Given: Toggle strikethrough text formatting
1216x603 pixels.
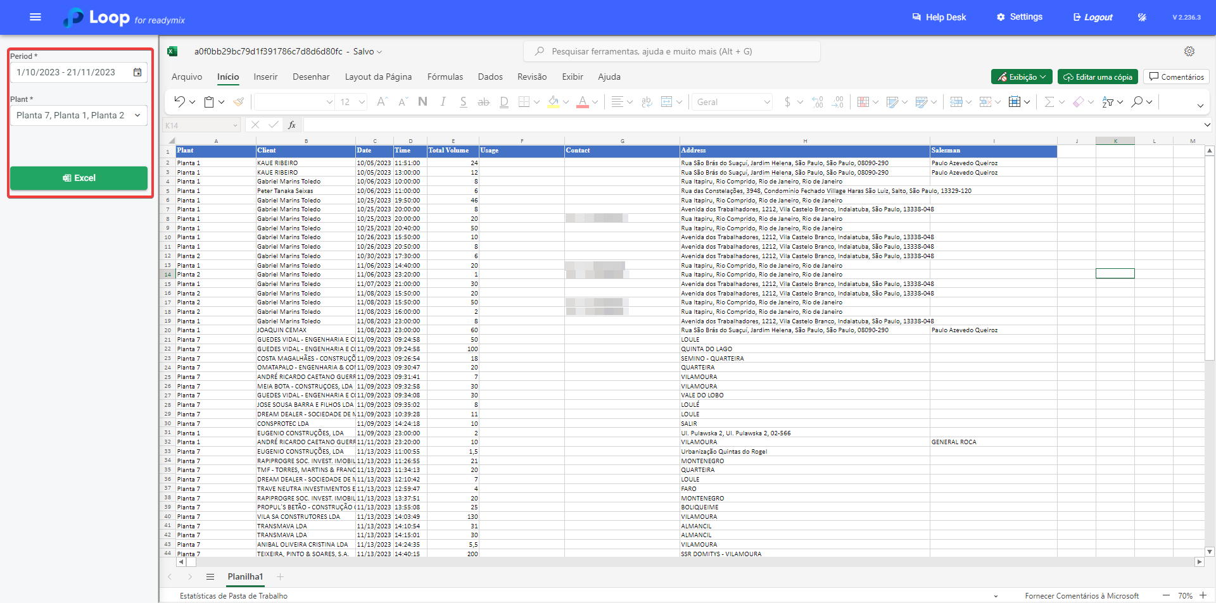Looking at the screenshot, I should tap(483, 102).
